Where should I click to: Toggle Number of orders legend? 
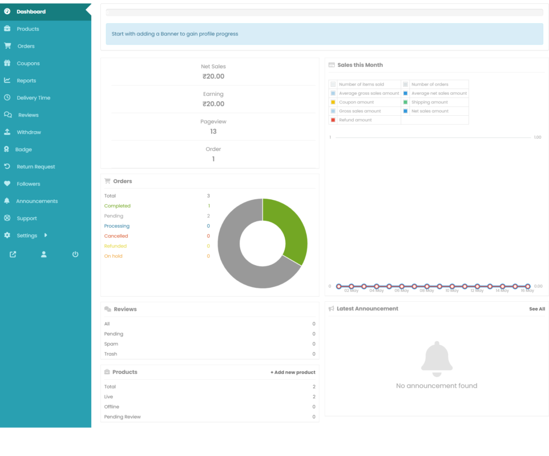[429, 84]
